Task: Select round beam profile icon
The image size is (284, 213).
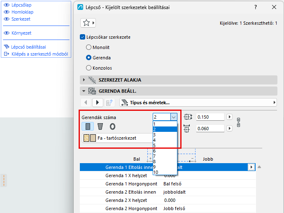Action: point(112,126)
